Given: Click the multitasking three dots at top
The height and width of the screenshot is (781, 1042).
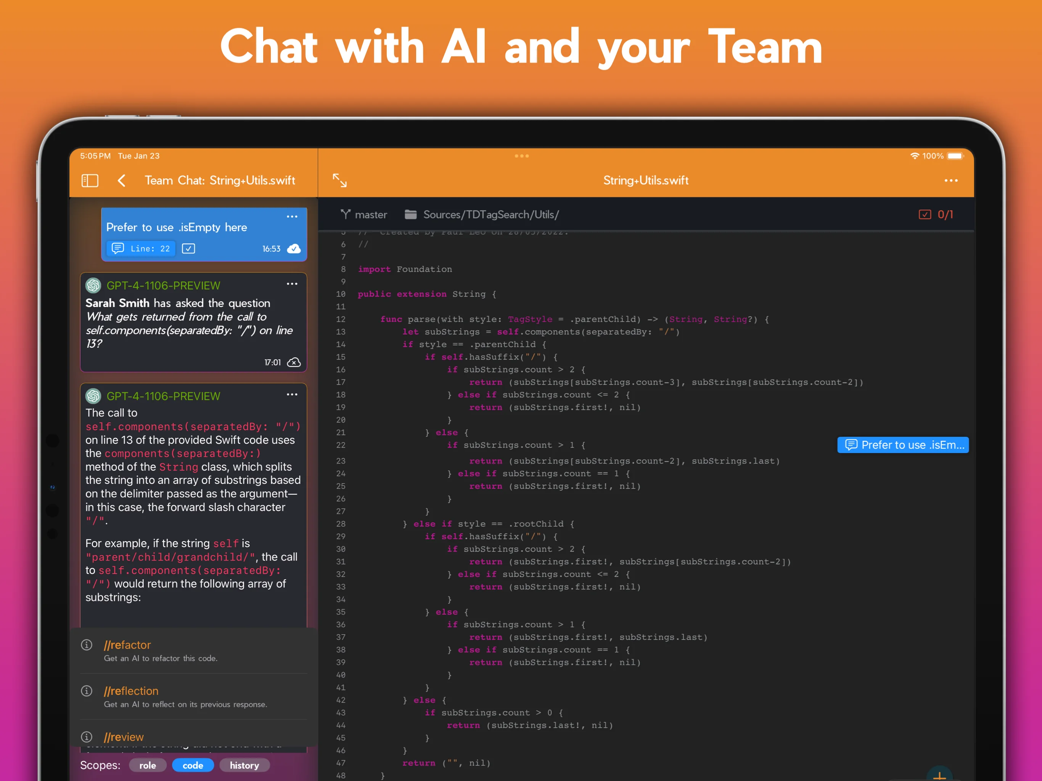Looking at the screenshot, I should coord(521,156).
